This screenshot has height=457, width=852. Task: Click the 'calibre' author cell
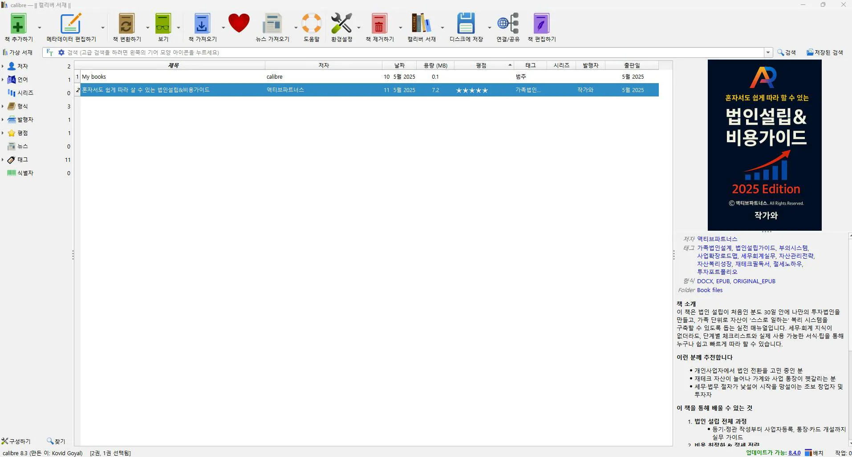coord(275,76)
